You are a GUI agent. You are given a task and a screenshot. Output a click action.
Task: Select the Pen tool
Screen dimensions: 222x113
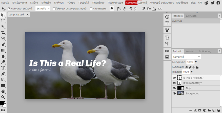click(3, 74)
